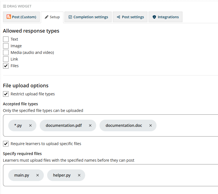The width and height of the screenshot is (218, 194).
Task: Remove main.py from required files
Action: tap(37, 175)
